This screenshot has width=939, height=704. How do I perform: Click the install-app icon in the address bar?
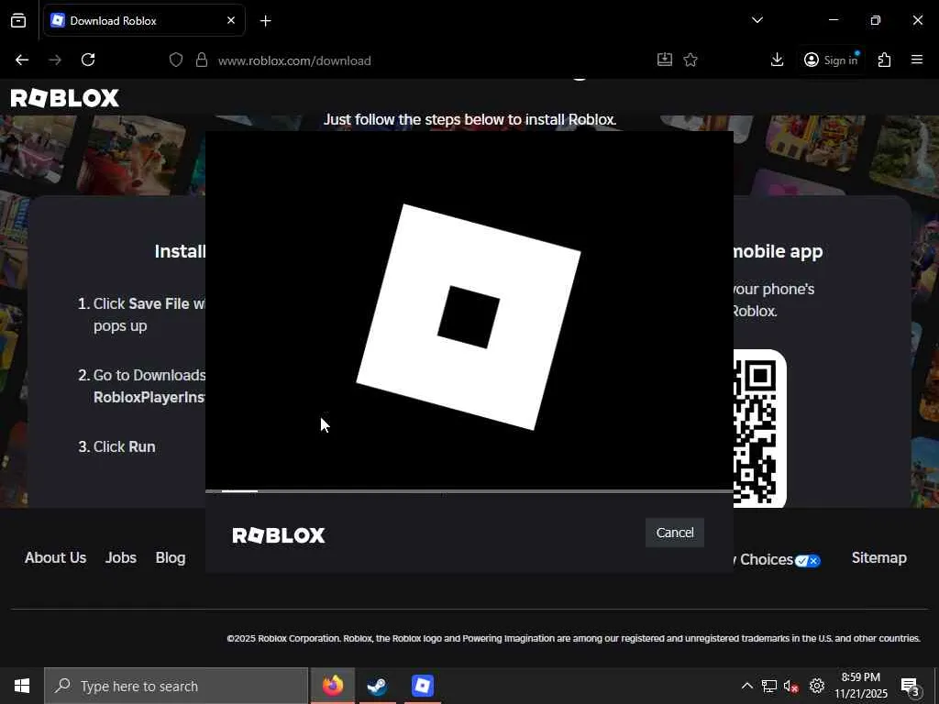[664, 60]
